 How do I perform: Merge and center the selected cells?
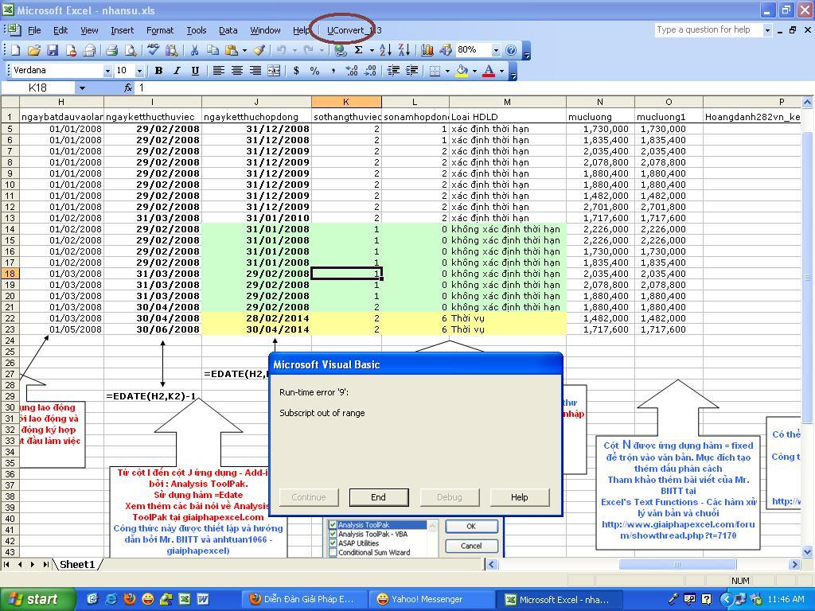[x=274, y=71]
